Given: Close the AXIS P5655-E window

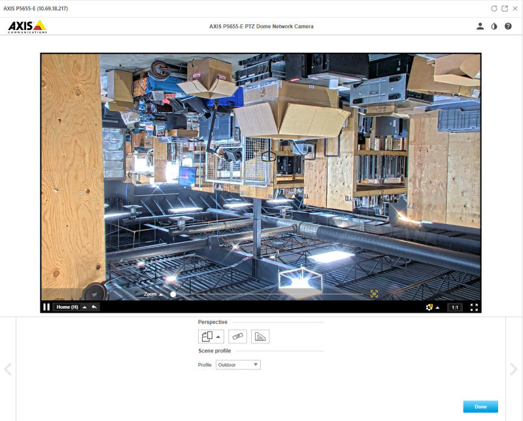Looking at the screenshot, I should [x=515, y=8].
